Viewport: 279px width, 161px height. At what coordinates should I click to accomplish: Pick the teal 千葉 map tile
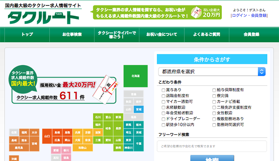tap(138, 144)
